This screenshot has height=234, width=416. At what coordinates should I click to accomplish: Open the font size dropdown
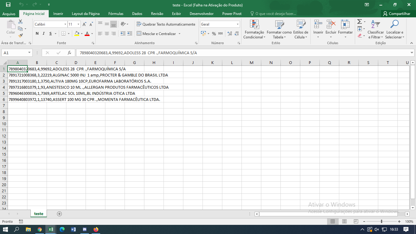click(x=79, y=24)
